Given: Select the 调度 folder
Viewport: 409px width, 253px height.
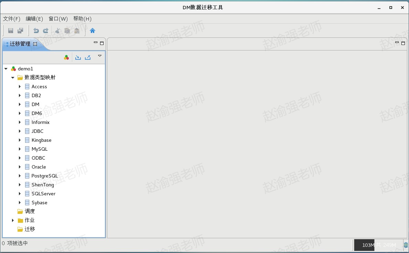Looking at the screenshot, I should pyautogui.click(x=30, y=211).
